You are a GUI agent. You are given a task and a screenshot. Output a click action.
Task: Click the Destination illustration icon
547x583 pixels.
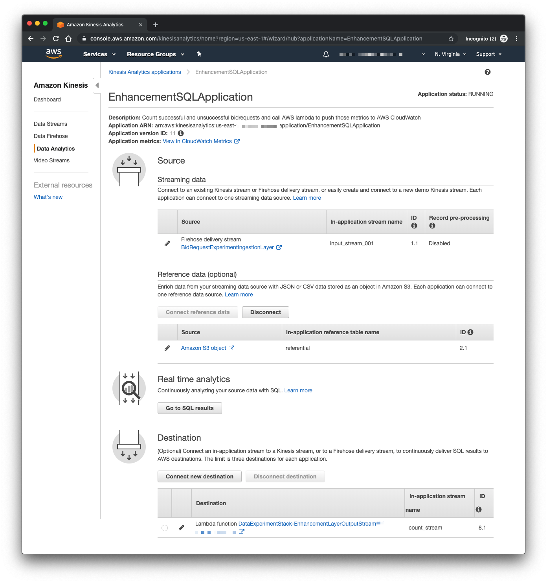coord(129,447)
